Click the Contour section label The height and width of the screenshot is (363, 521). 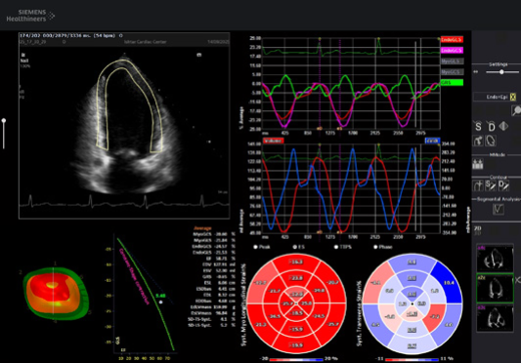[x=498, y=178]
